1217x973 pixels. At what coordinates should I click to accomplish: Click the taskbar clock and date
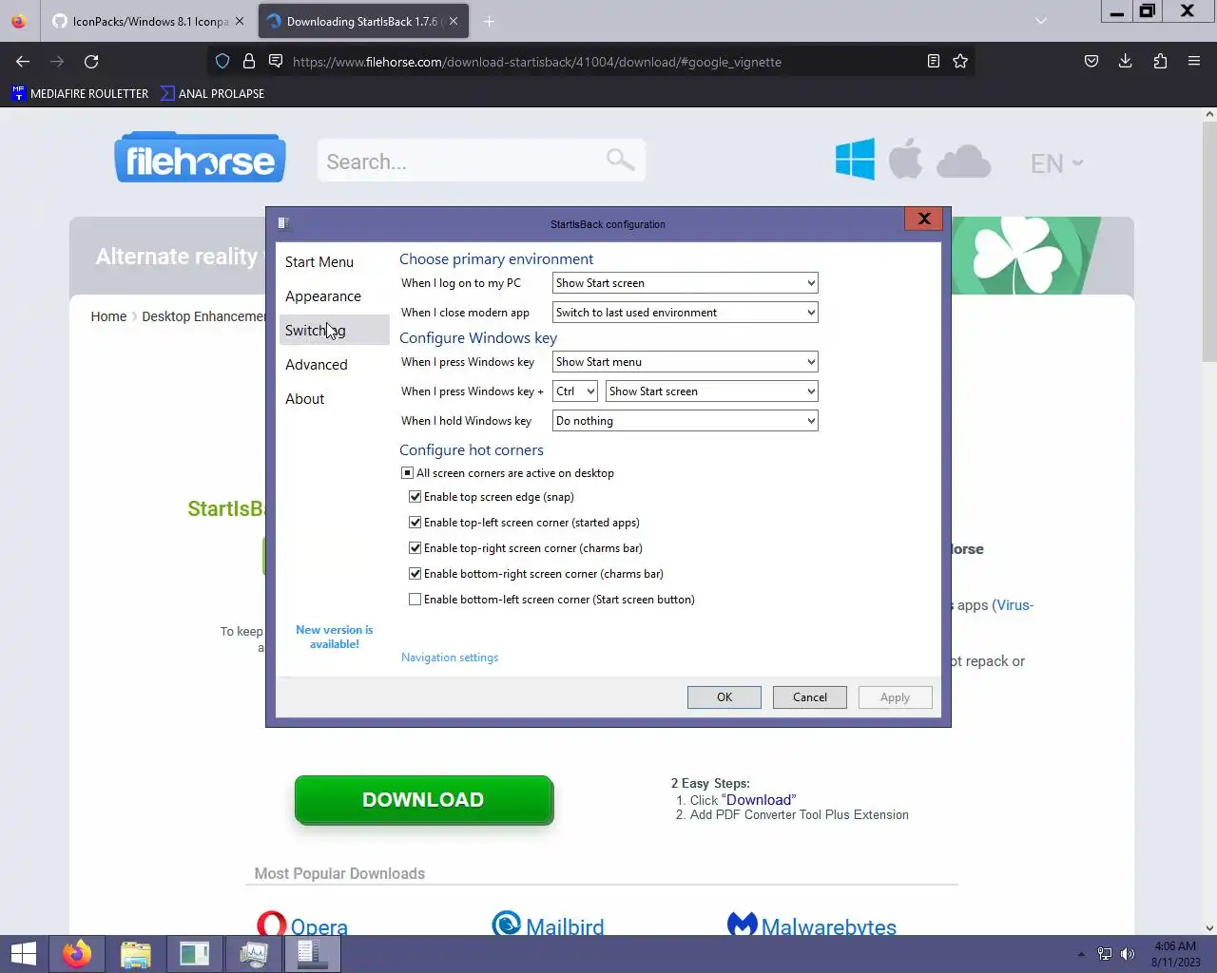[1175, 954]
